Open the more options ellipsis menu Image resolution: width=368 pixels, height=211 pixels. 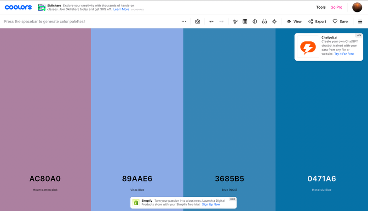[184, 22]
